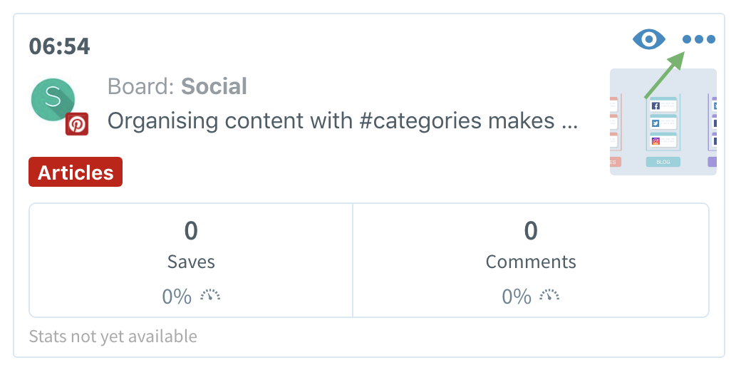Select the 06:54 scheduled time
This screenshot has height=375, width=741.
(x=60, y=46)
